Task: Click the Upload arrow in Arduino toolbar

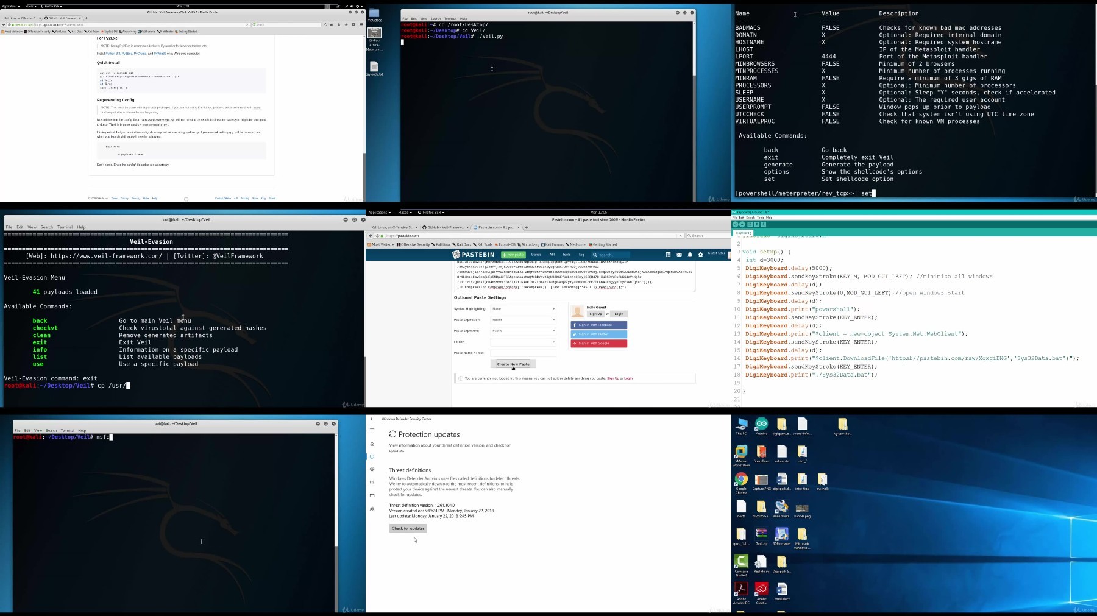Action: tap(742, 224)
